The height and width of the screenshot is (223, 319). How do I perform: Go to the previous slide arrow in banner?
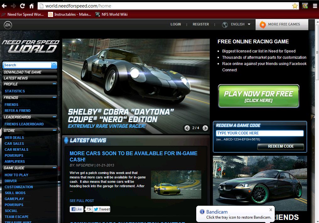(x=187, y=128)
